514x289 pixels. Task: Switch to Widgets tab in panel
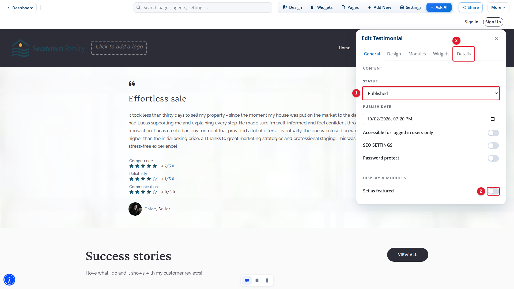[x=441, y=54]
